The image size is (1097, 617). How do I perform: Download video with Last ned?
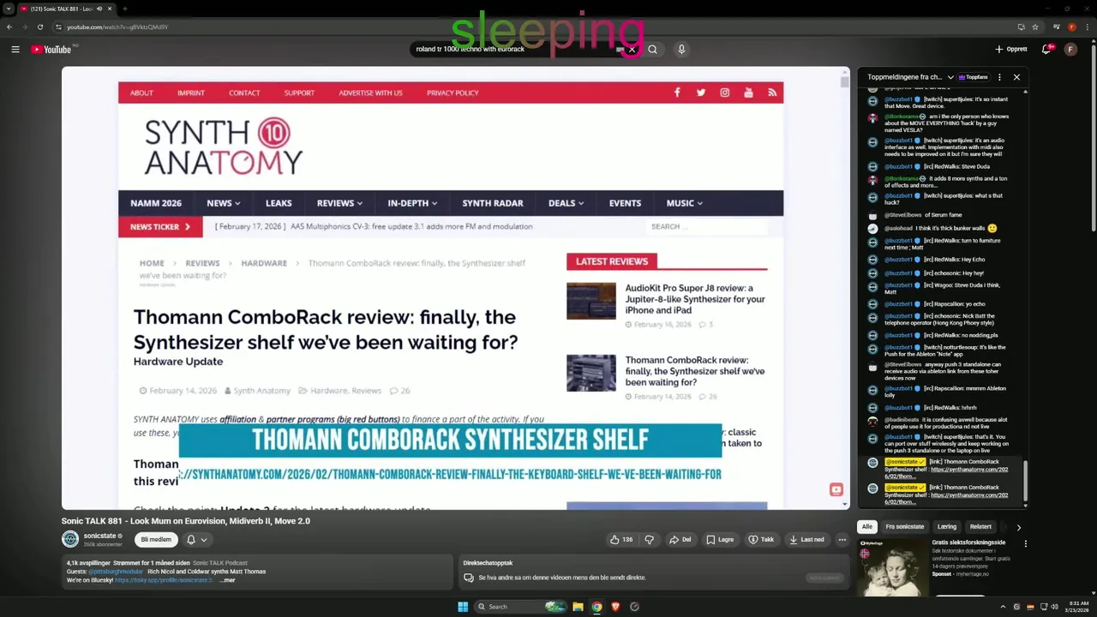tap(806, 540)
